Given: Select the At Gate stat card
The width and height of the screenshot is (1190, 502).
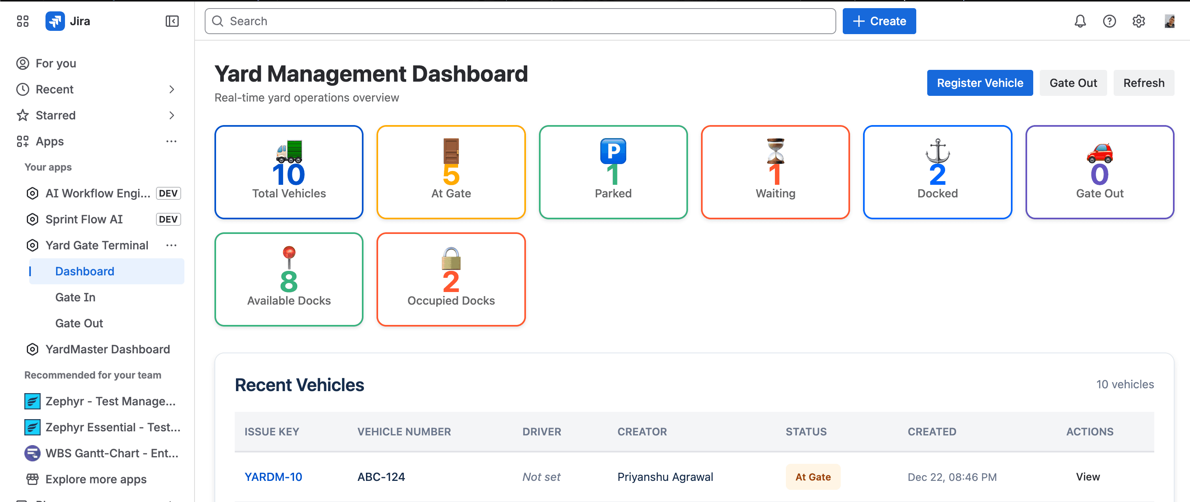Looking at the screenshot, I should click(450, 172).
